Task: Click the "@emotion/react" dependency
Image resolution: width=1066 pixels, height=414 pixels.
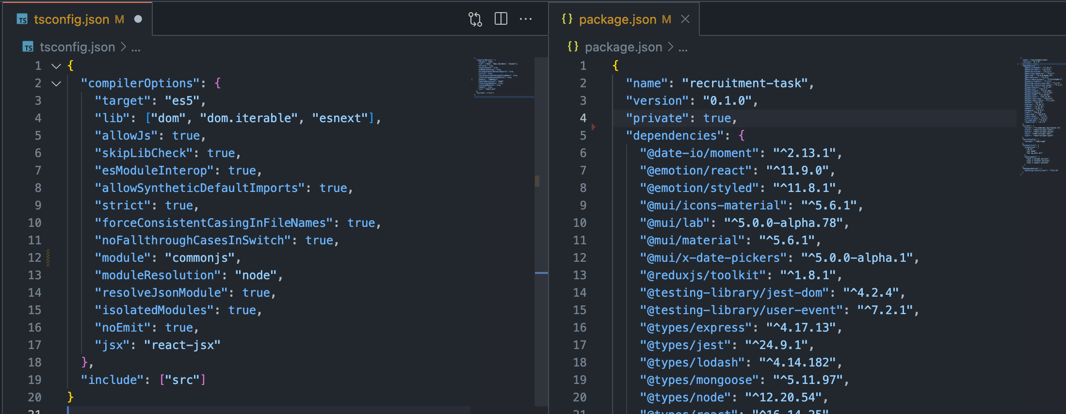Action: tap(696, 171)
